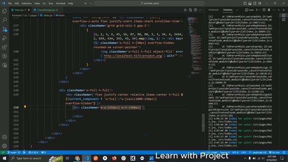Toggle the bottom panel layout icon
This screenshot has width=288, height=162.
coord(250,3)
